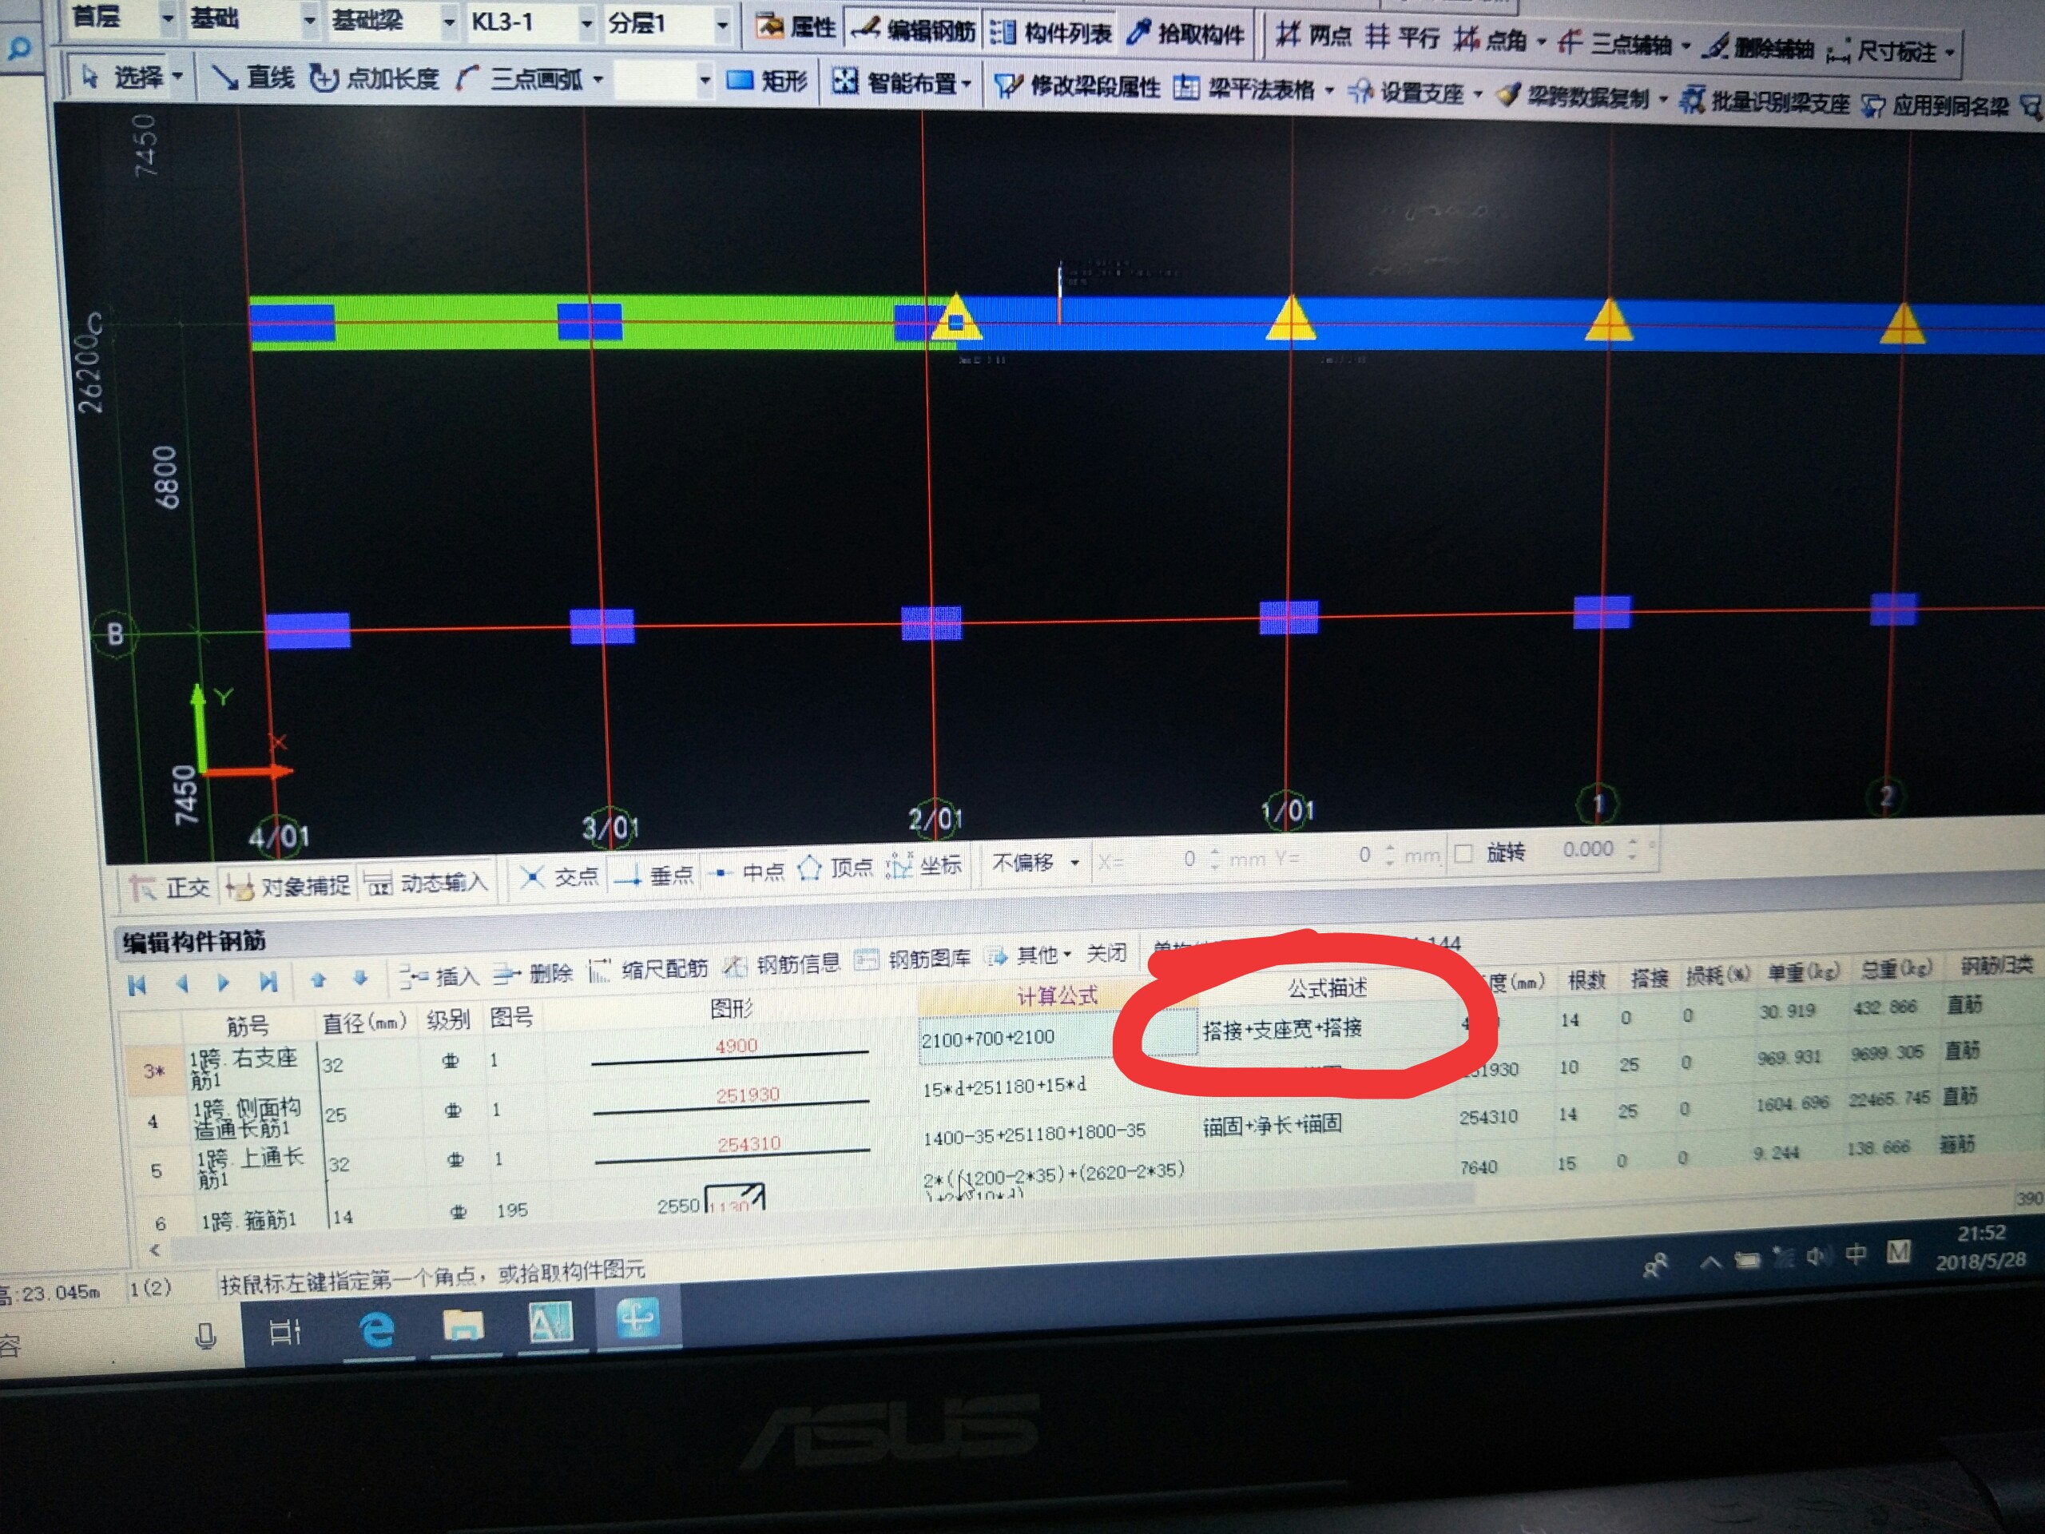Toggle 正交 orthogonal mode
The width and height of the screenshot is (2045, 1534).
coord(171,888)
